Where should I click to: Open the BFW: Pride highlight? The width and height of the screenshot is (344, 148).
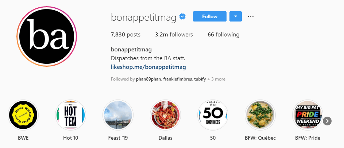[x=308, y=116]
